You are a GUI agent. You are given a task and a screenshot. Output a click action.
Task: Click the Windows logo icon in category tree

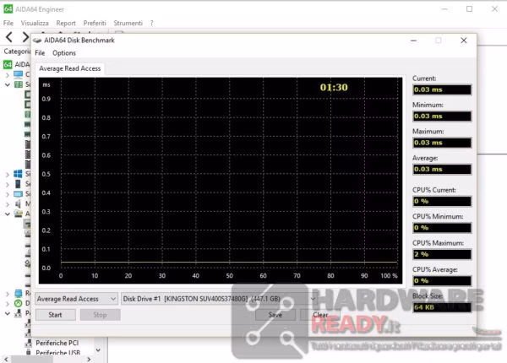pos(18,174)
